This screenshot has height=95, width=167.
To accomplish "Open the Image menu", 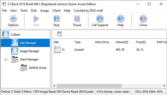I will click(44, 11).
